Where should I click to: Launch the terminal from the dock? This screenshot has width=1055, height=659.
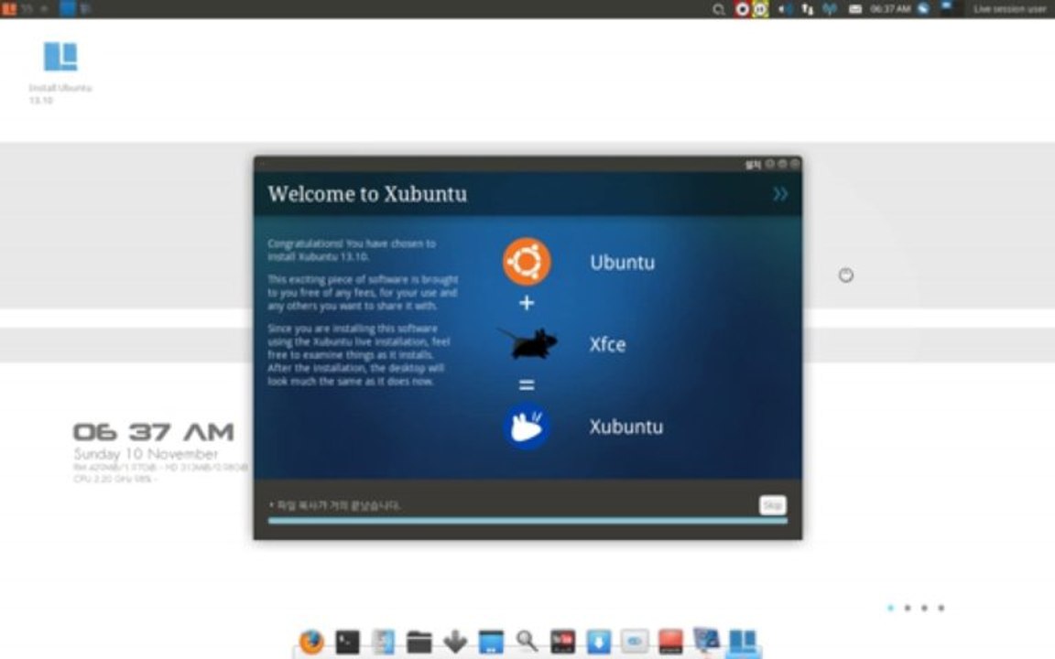(x=347, y=642)
